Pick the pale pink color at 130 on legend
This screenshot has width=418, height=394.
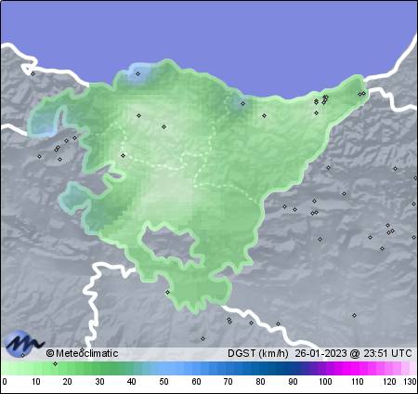[412, 368]
